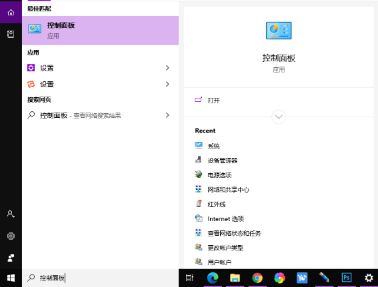Launch Google Chrome from taskbar

257,278
